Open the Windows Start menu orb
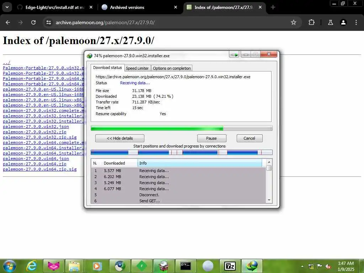This screenshot has height=273, width=364. (x=10, y=266)
